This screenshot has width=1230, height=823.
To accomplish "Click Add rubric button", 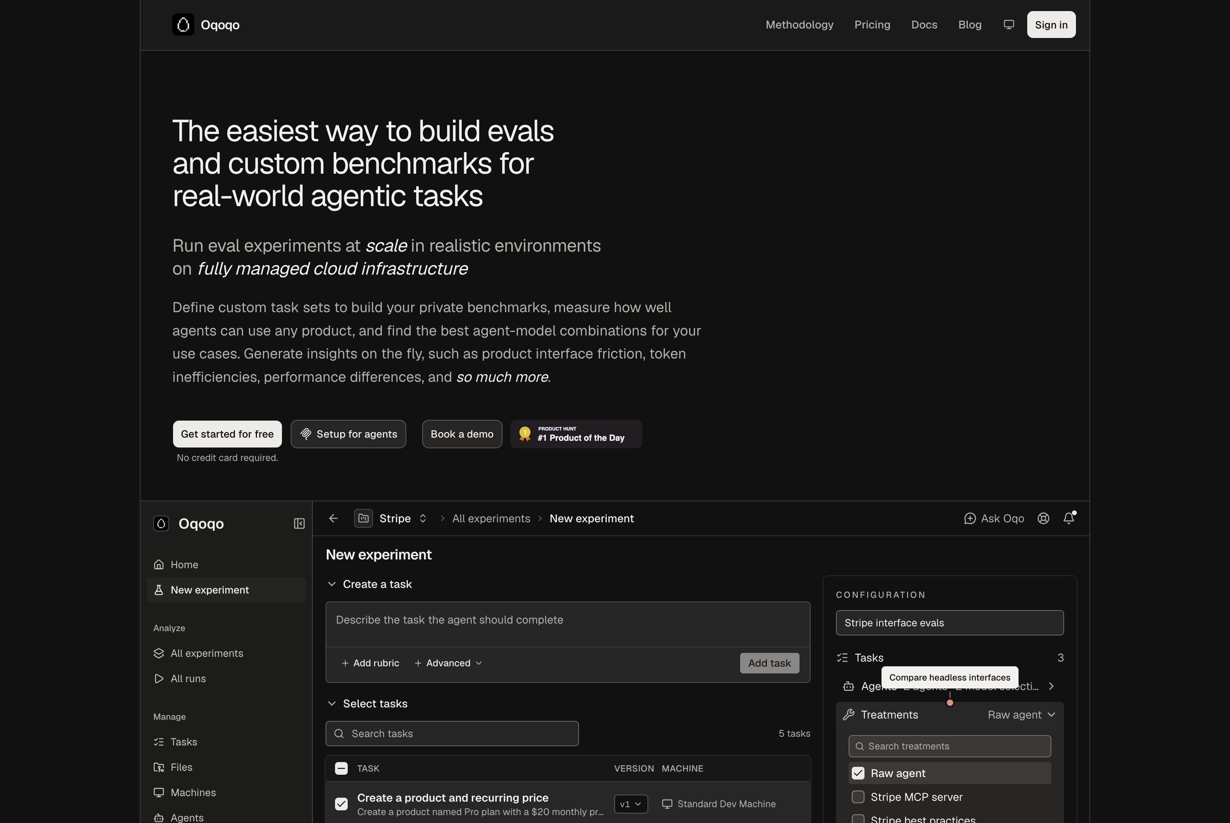I will click(370, 663).
